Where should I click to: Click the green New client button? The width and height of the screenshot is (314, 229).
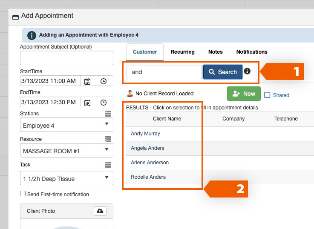pos(244,94)
